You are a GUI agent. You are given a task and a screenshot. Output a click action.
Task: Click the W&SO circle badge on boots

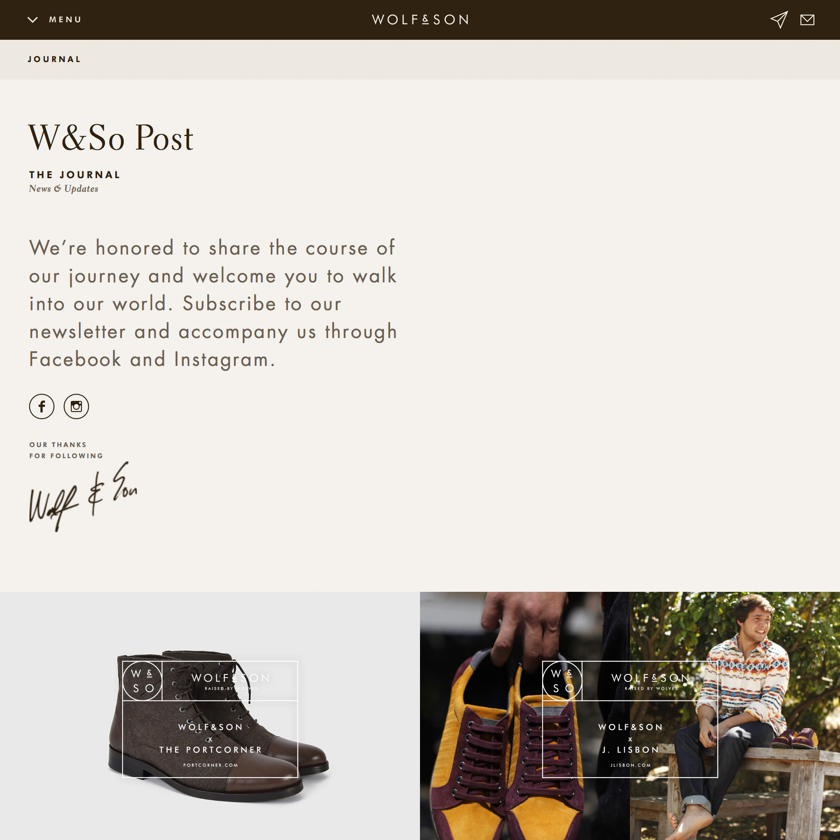[x=142, y=681]
